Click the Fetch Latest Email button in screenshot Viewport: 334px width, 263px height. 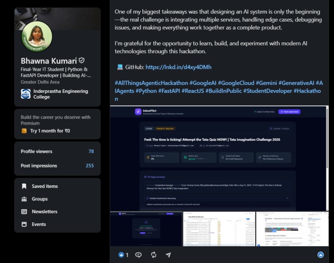(289, 112)
